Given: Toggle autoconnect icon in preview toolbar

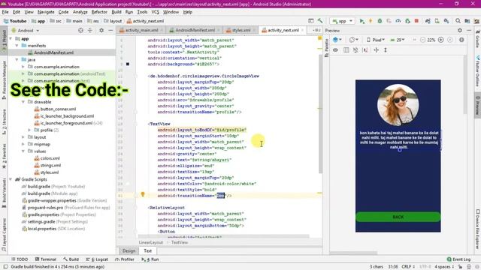Looking at the screenshot, I should point(355,50).
